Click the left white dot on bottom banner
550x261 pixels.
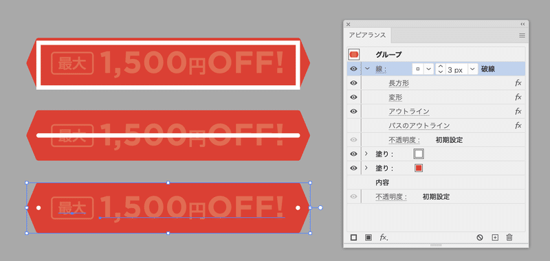[x=38, y=207]
